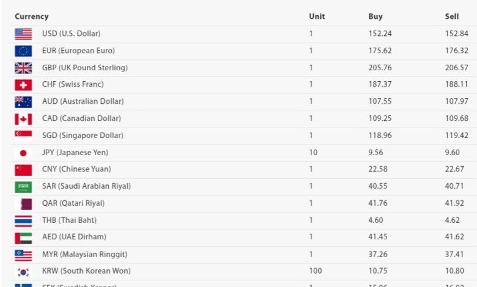The width and height of the screenshot is (477, 287).
Task: Click the European Union flag icon
Action: click(23, 51)
